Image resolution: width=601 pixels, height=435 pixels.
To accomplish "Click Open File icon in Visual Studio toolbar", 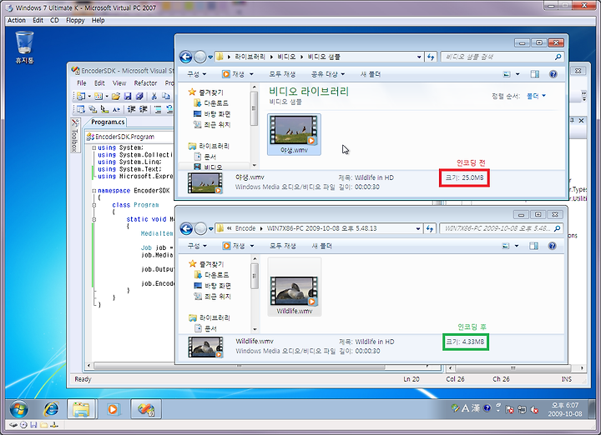I will 116,96.
